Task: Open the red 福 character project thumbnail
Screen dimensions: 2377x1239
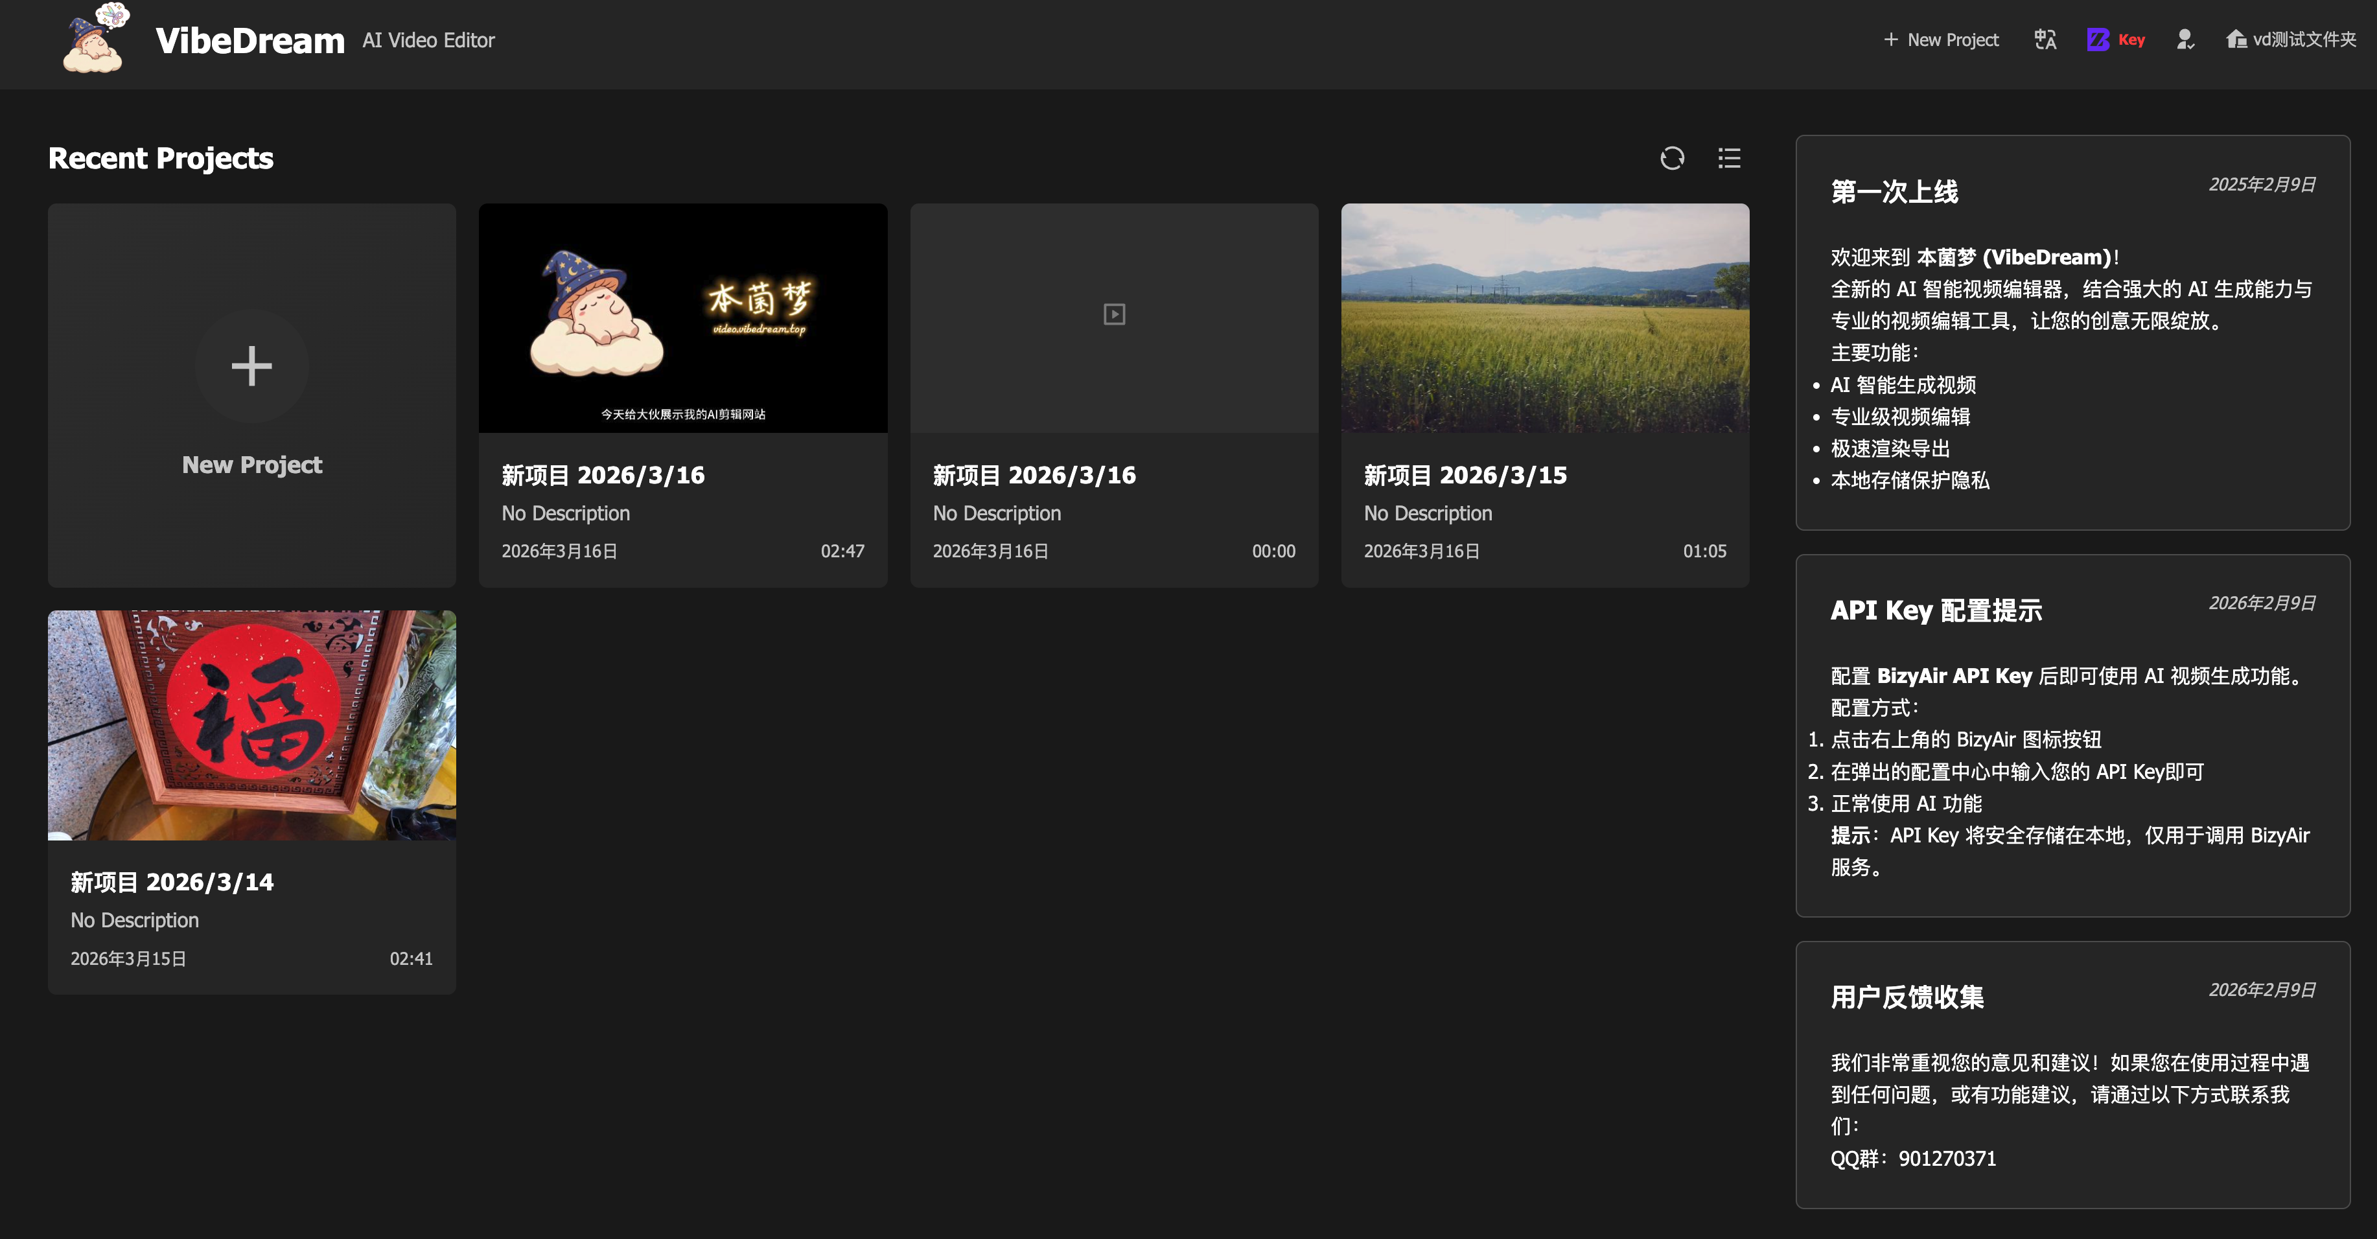Action: [251, 725]
